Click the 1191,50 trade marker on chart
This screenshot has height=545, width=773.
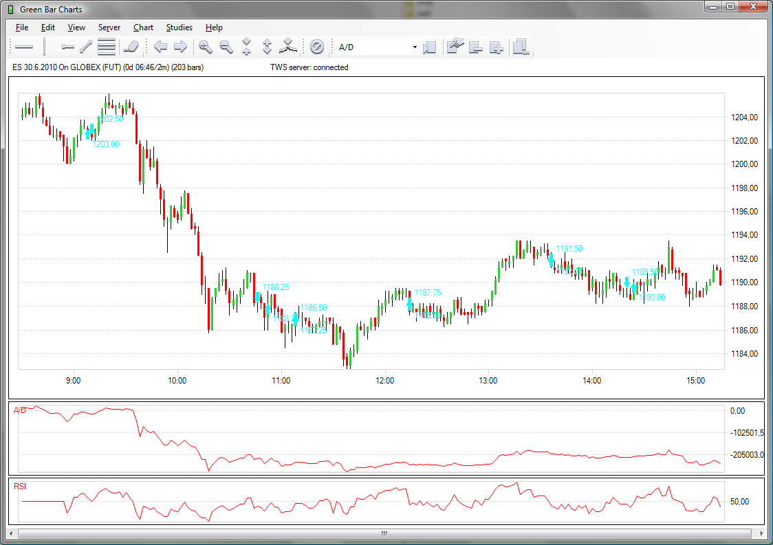pos(551,259)
